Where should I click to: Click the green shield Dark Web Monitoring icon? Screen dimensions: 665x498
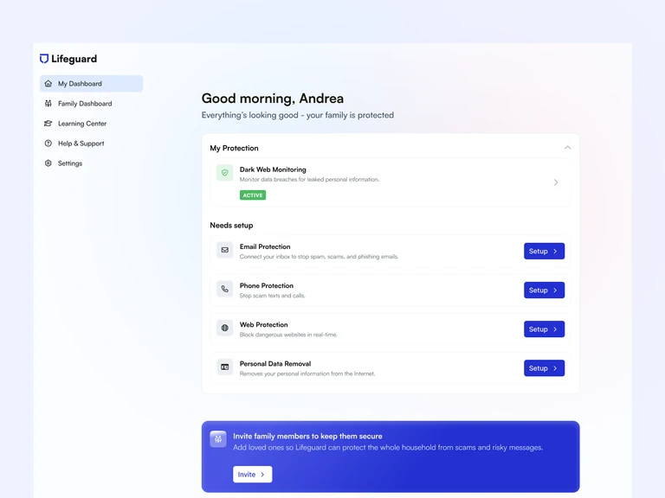[225, 173]
